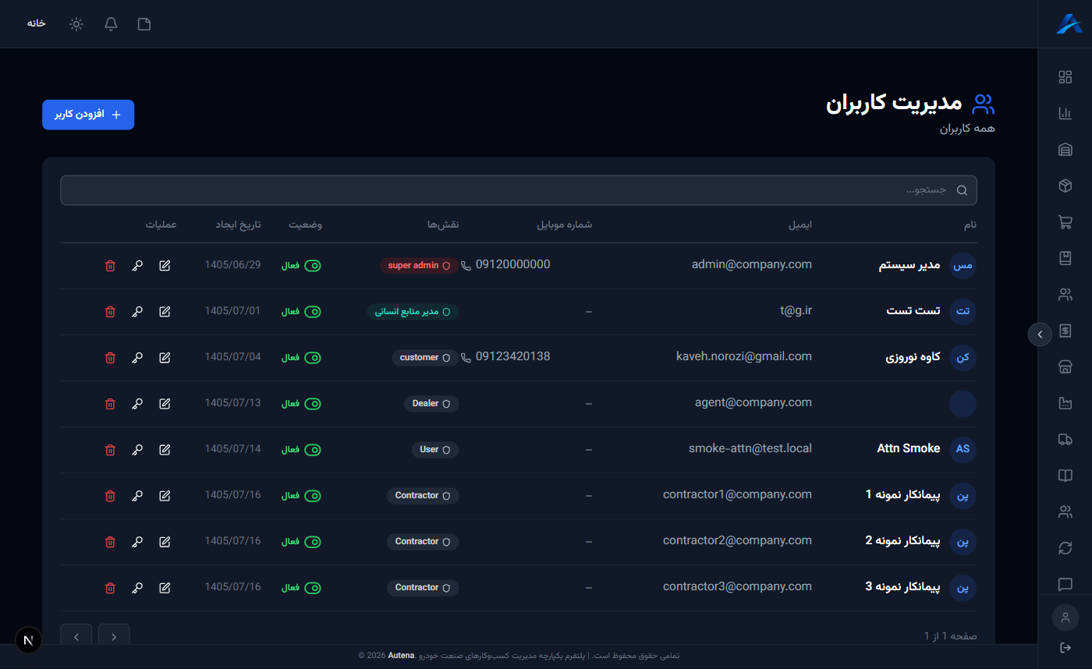Toggle active status for contractor3@company.com
This screenshot has height=669, width=1092.
pos(313,588)
